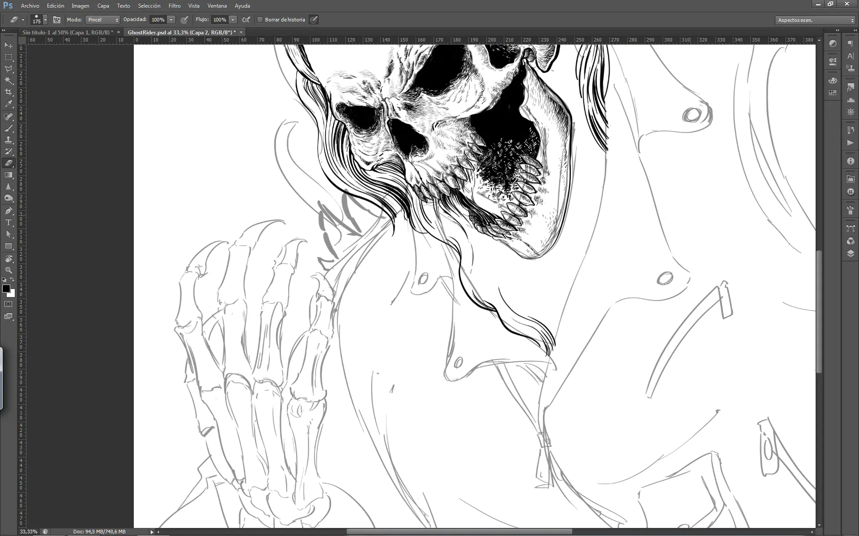Open the Channels panel icon
Viewport: 859px width, 536px height.
[850, 241]
